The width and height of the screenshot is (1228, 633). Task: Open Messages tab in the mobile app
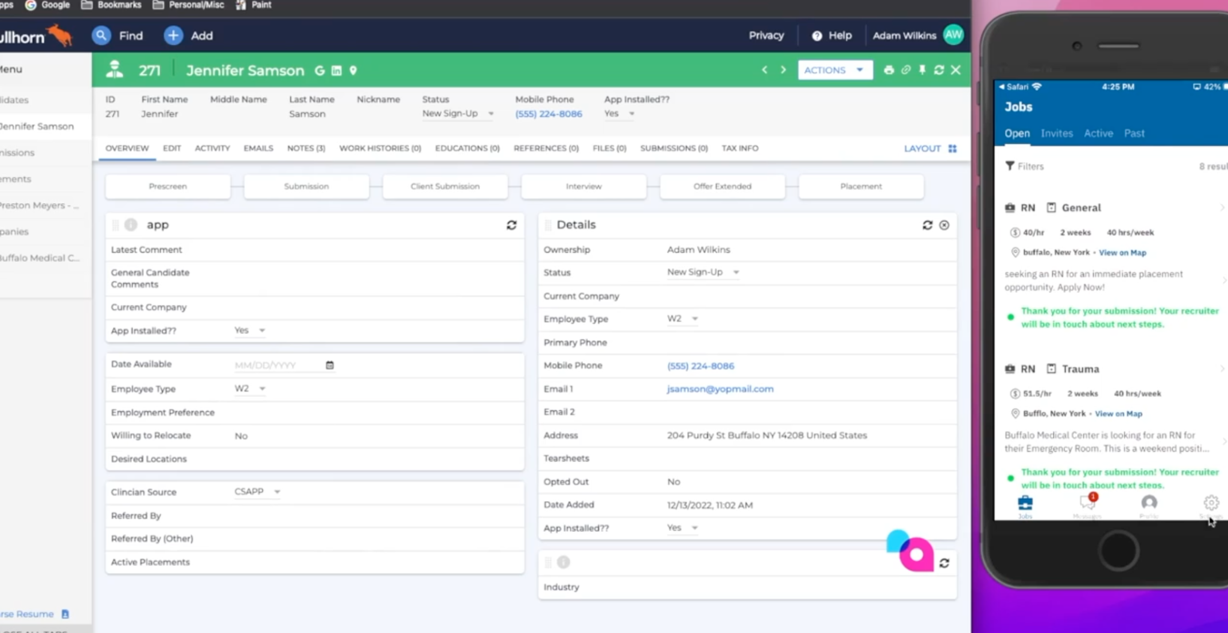click(x=1088, y=503)
